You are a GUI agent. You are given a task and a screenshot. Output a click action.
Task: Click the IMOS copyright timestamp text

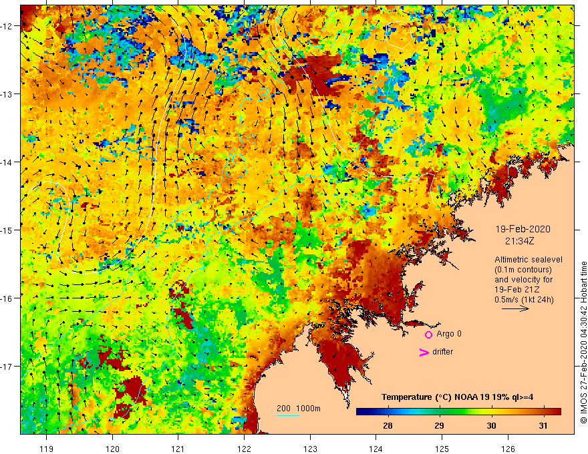tap(583, 343)
